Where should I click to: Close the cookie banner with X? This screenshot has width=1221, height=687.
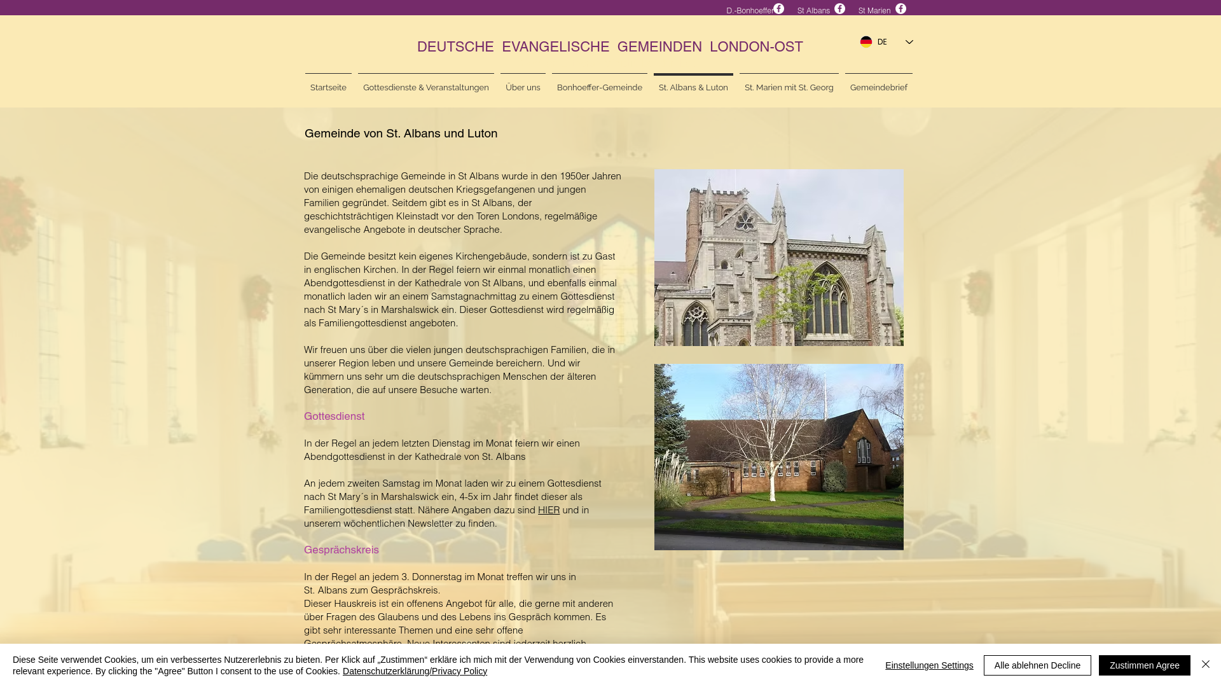pos(1206,664)
